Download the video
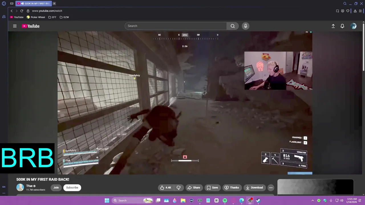365x205 pixels. [254, 187]
